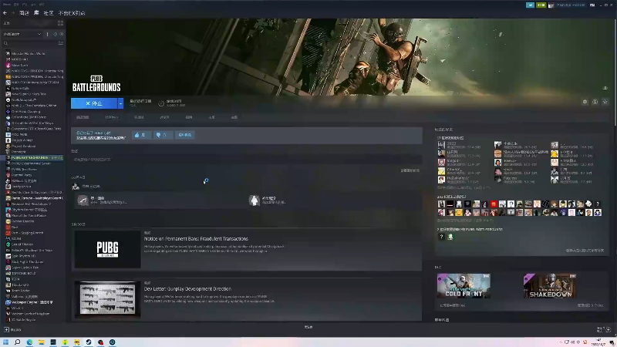The image size is (617, 347).
Task: Focus the activity post text field
Action: click(246, 160)
